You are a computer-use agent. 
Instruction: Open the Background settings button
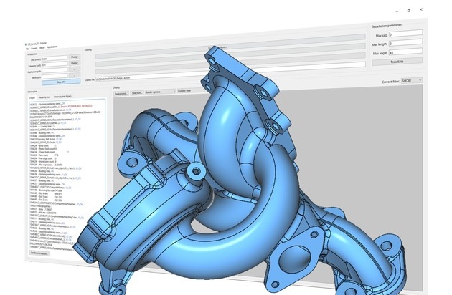point(121,94)
